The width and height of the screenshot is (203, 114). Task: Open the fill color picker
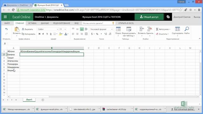point(61,34)
